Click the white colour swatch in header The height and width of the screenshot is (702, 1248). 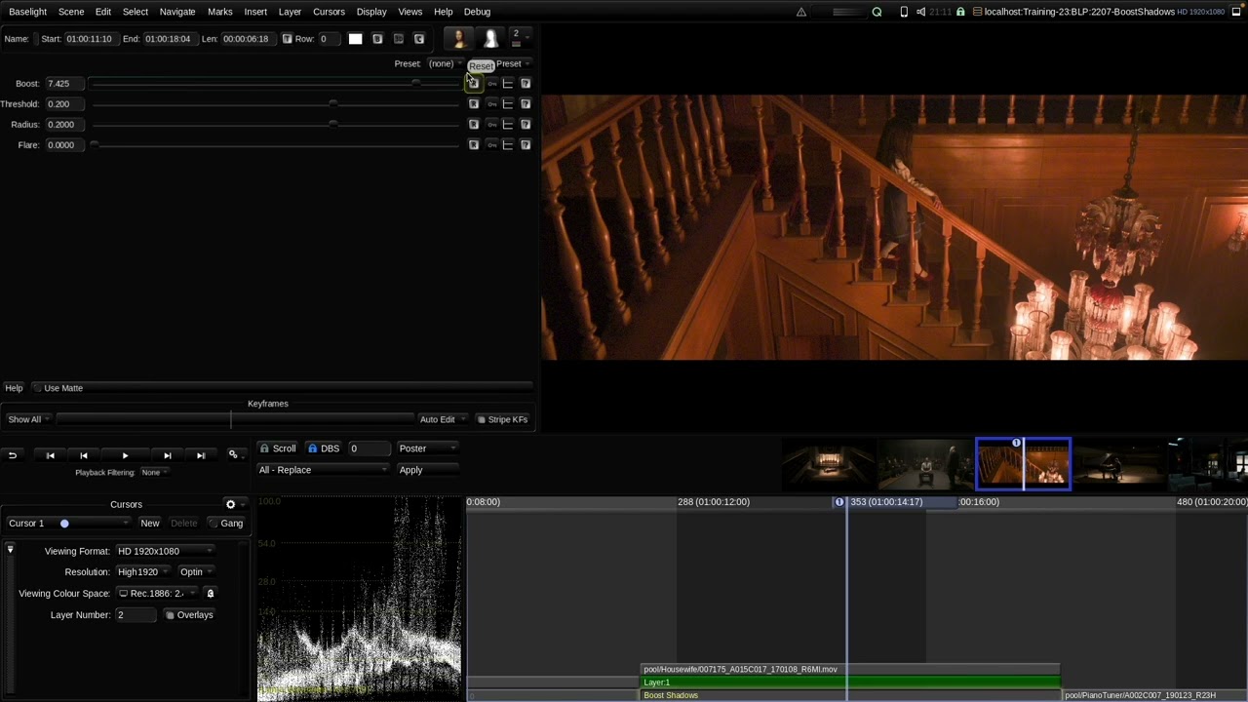tap(355, 39)
